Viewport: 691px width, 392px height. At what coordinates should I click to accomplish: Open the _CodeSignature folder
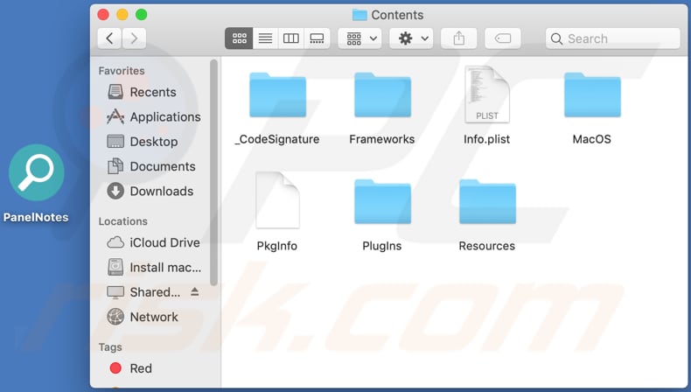tap(277, 96)
